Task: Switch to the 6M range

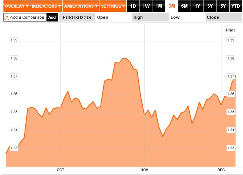Action: click(184, 6)
